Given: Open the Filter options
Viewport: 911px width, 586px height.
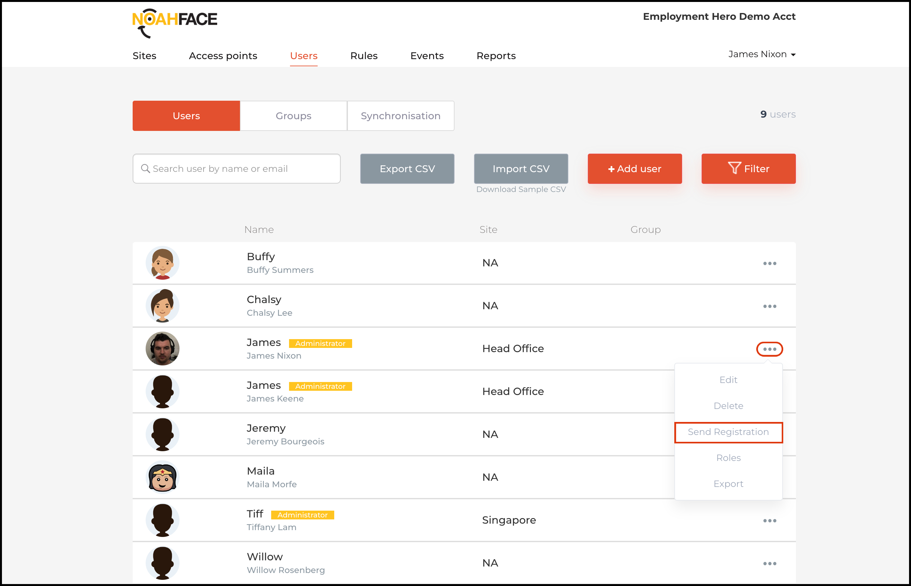Looking at the screenshot, I should point(748,169).
